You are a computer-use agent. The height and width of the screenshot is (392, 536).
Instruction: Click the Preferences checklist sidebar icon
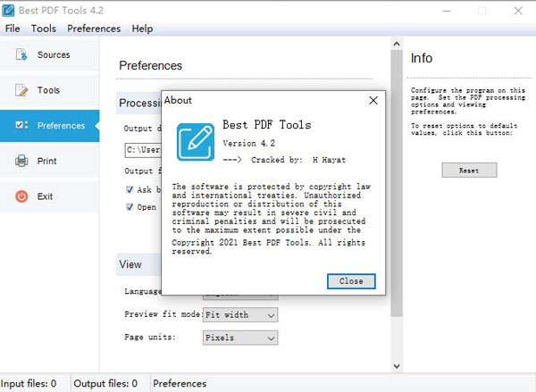coord(21,125)
